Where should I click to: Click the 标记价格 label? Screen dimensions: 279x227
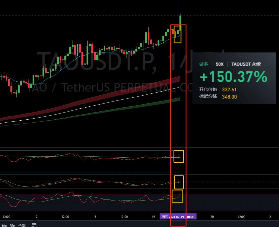pyautogui.click(x=208, y=96)
